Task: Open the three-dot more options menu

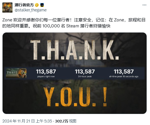Action: 144,5
